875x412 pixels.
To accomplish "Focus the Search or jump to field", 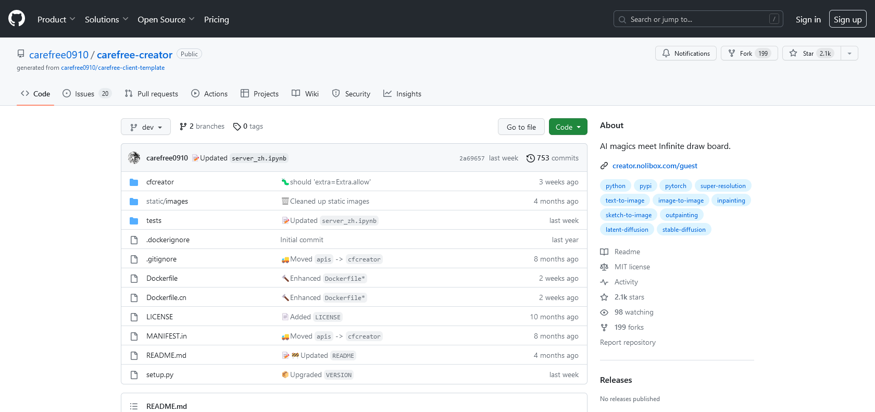I will pos(698,19).
